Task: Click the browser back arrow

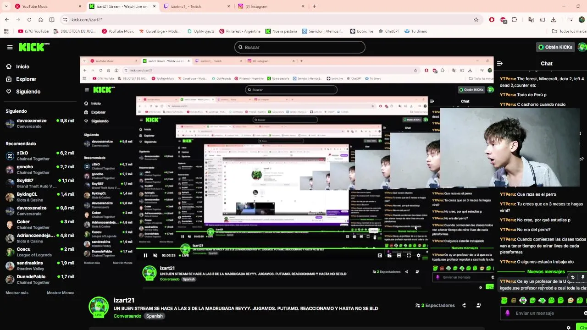Action: pyautogui.click(x=7, y=20)
